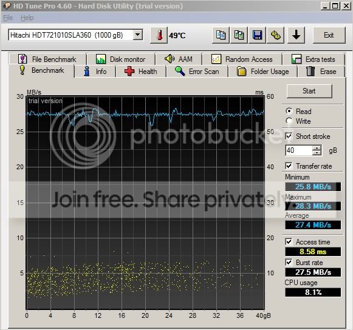
Task: Open the File menu
Action: tap(8, 18)
